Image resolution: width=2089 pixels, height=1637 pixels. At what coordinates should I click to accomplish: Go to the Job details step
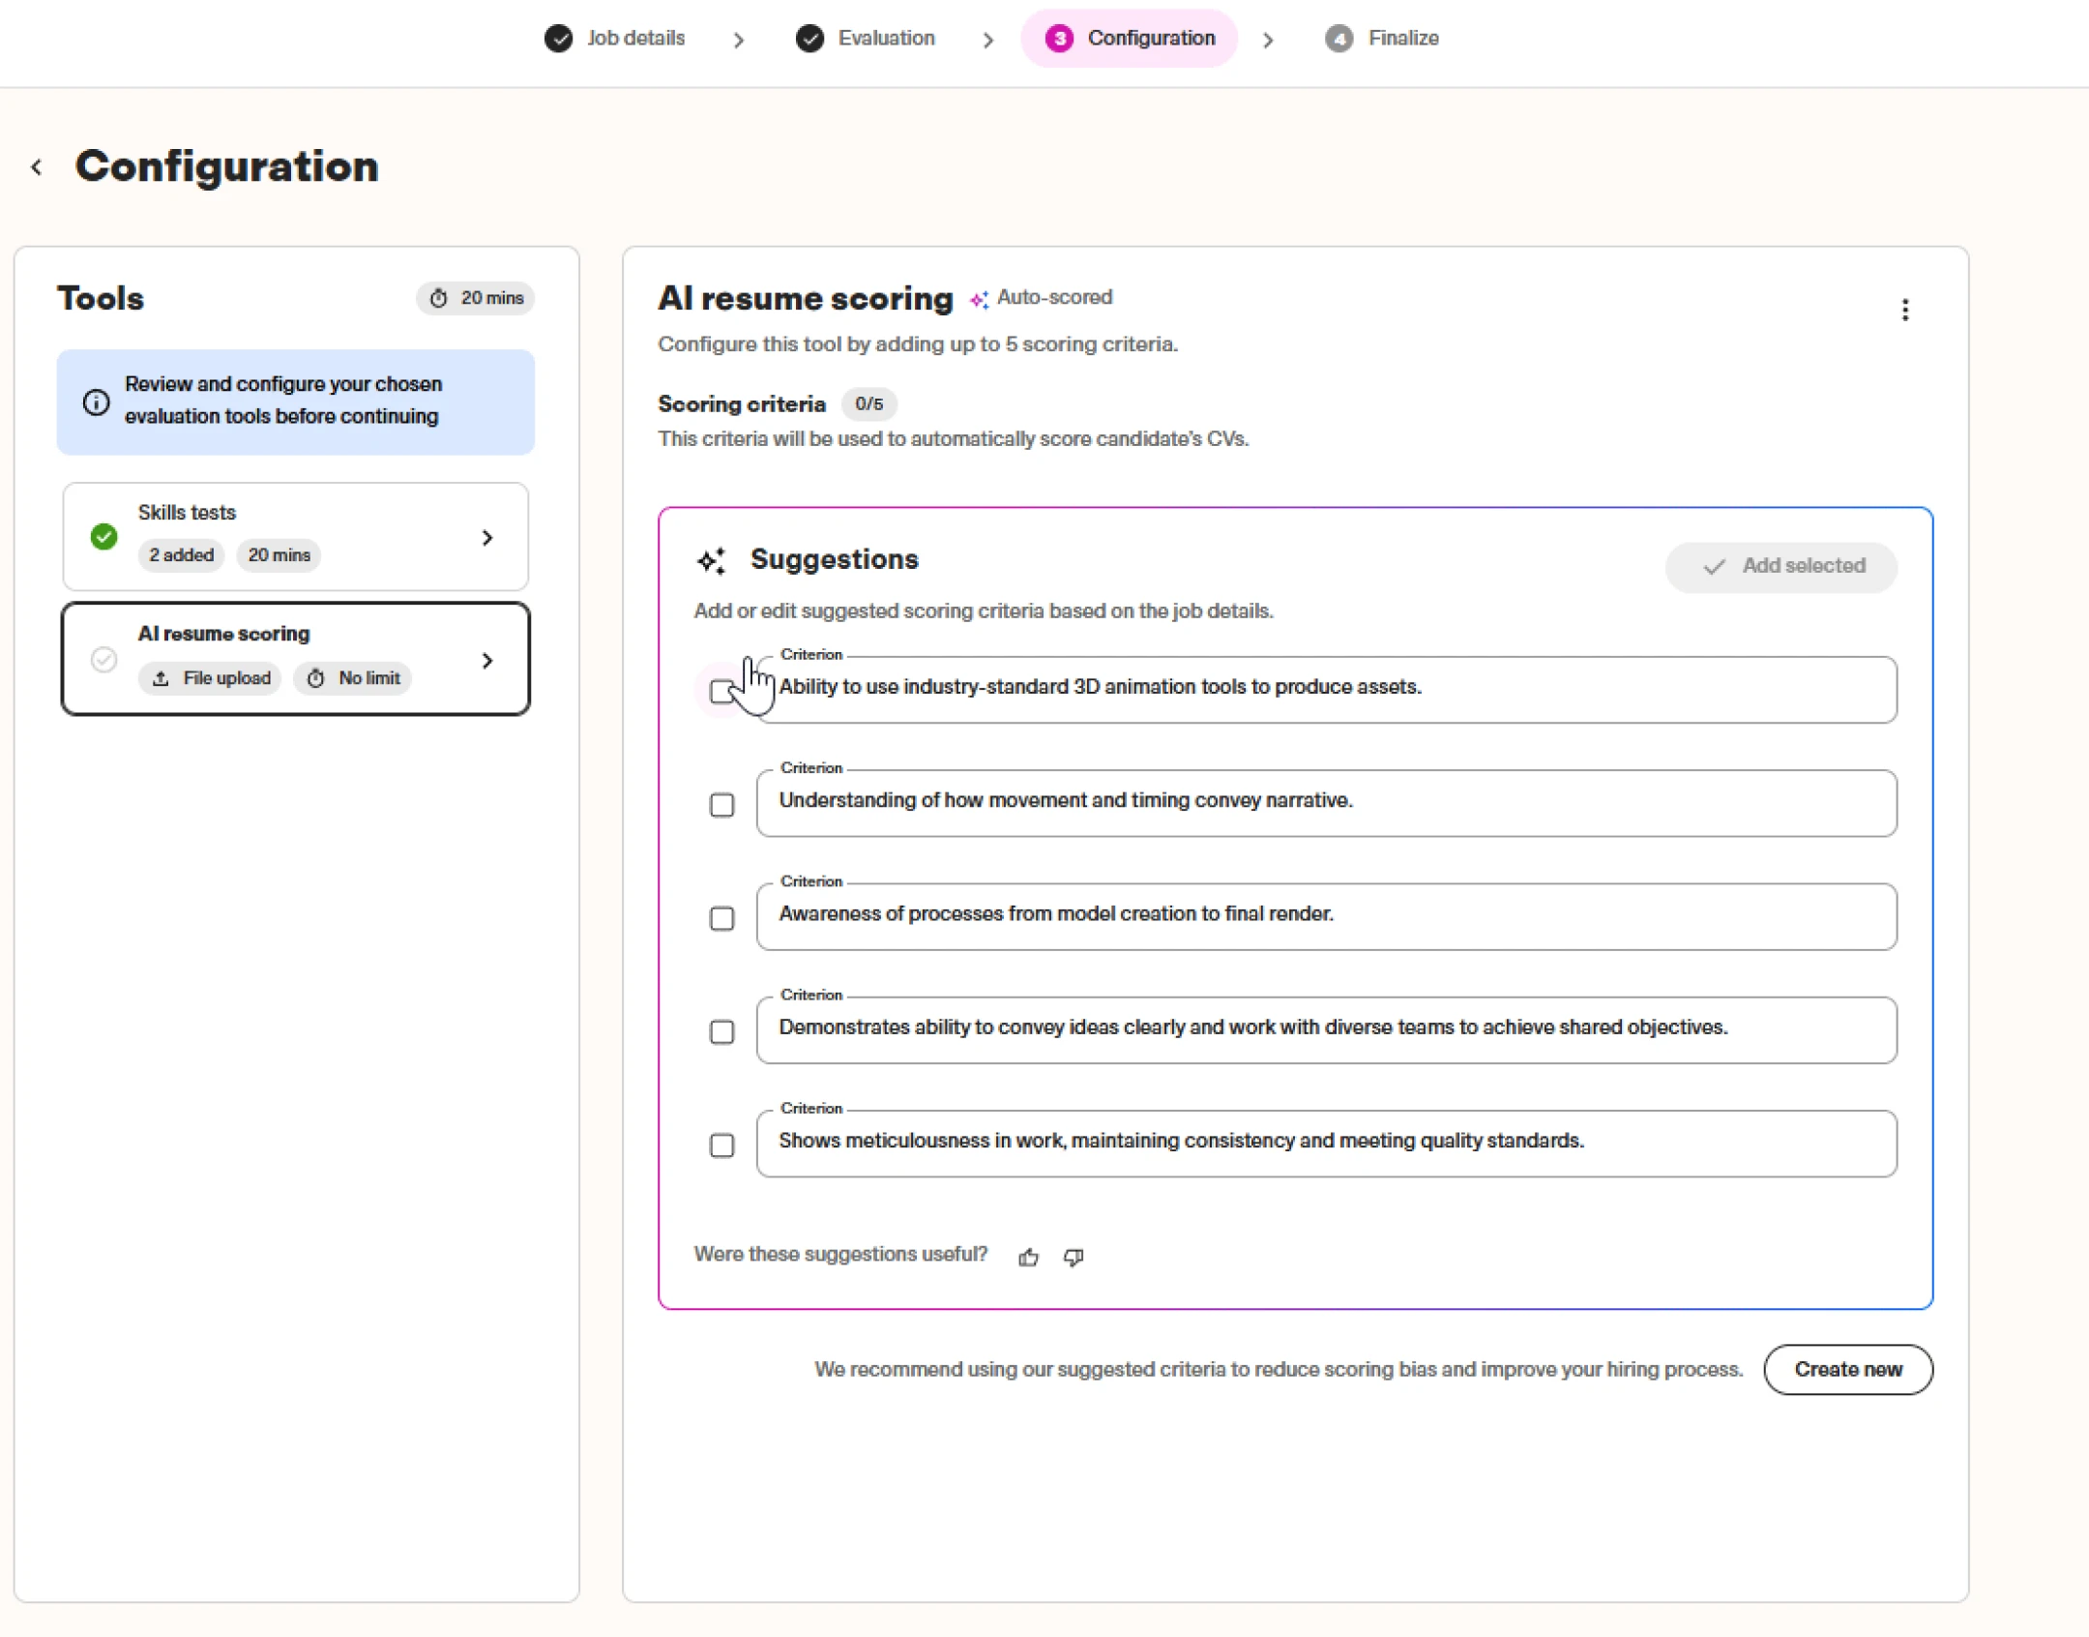pyautogui.click(x=615, y=39)
